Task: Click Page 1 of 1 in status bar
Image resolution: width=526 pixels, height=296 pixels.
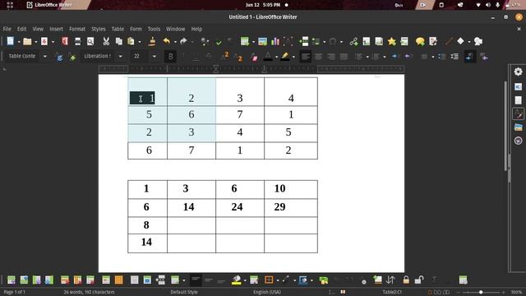Action: (x=15, y=292)
